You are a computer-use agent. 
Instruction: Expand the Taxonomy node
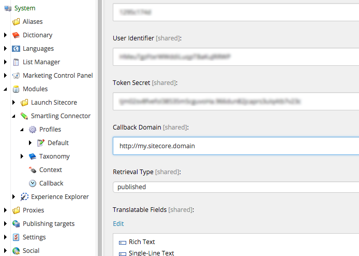pos(22,156)
